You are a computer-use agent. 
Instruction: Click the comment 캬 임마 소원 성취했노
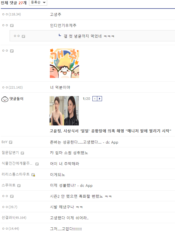(69, 153)
